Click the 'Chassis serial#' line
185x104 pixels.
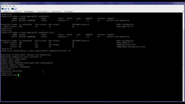click(15, 67)
